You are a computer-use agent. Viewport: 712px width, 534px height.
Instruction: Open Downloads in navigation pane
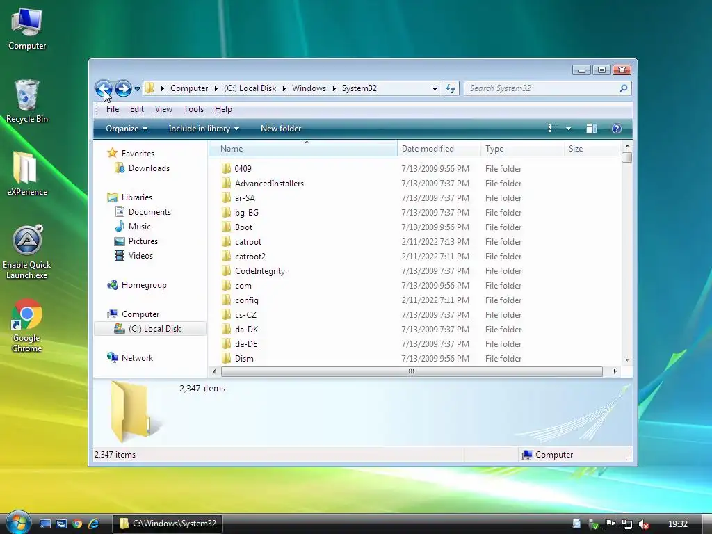149,168
